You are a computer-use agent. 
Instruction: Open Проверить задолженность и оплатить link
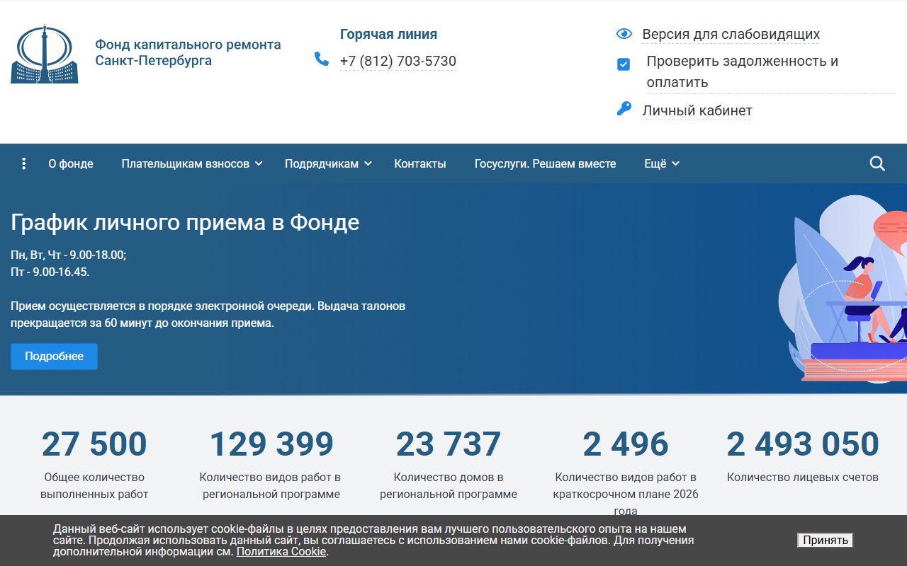click(770, 71)
